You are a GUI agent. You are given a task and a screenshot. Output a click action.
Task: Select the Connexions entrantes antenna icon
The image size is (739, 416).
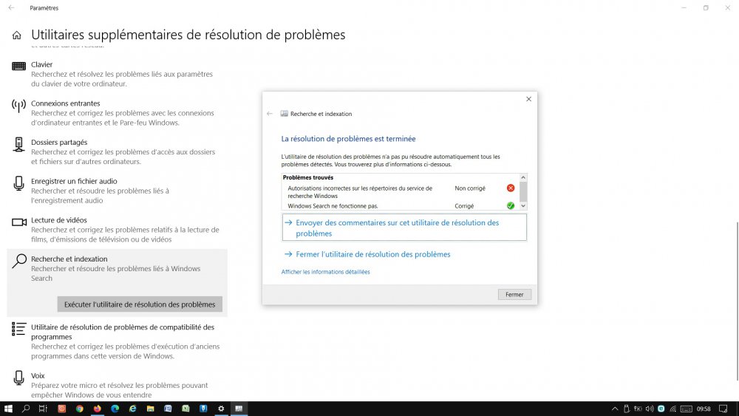[x=19, y=106]
